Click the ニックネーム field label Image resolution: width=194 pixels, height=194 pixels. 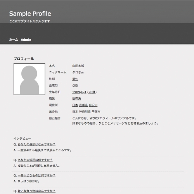tap(58, 72)
